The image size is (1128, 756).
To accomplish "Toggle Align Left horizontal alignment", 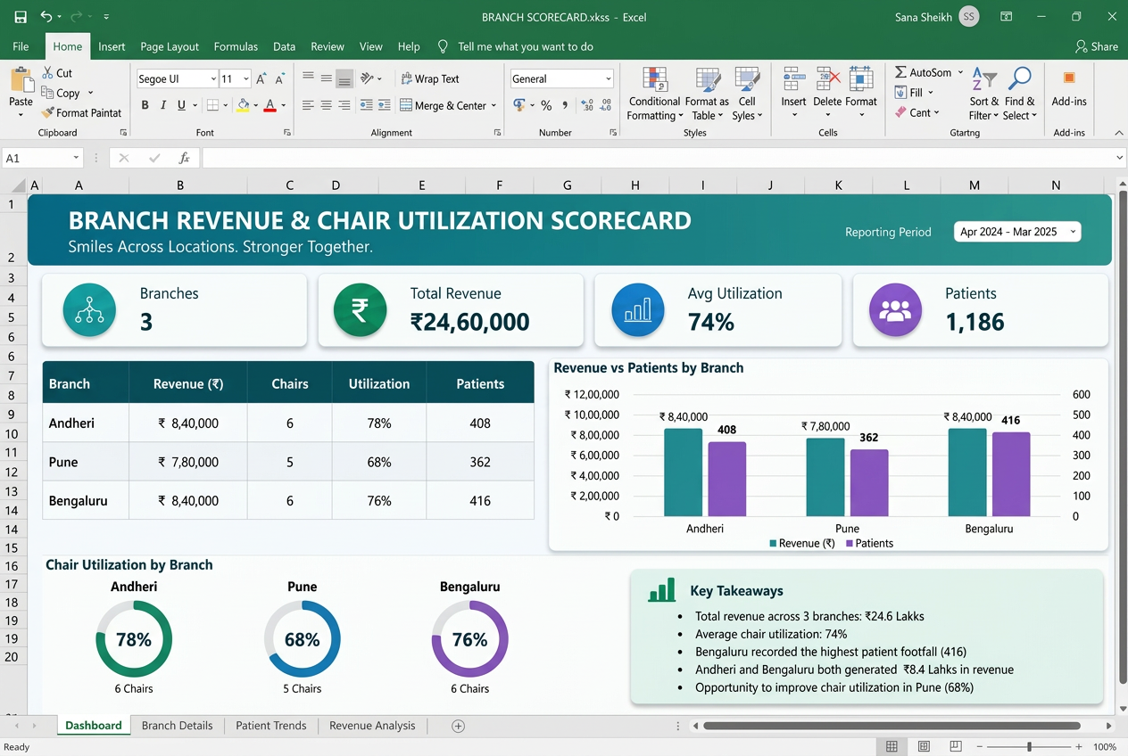I will [308, 105].
